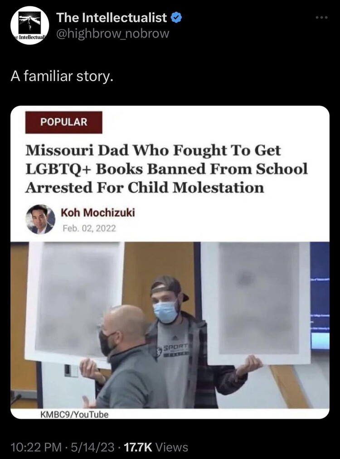The image size is (340, 459).
Task: Click the article date Feb. 02, 2022
Action: (89, 228)
